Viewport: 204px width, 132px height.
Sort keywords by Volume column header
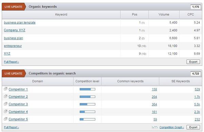click(x=164, y=14)
